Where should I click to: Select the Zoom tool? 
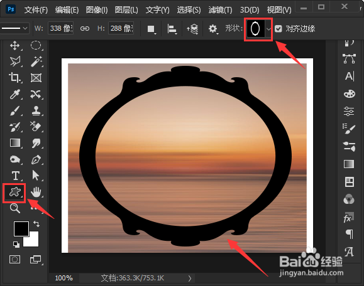coord(15,208)
